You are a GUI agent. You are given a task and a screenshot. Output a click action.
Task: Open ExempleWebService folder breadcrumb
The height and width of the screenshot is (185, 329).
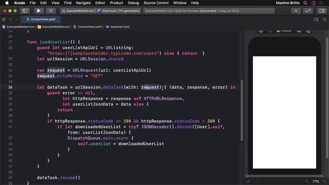tap(53, 27)
